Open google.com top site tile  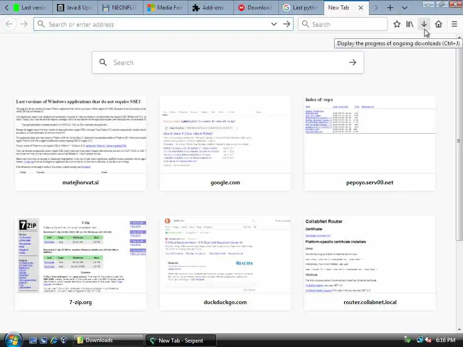click(x=225, y=143)
